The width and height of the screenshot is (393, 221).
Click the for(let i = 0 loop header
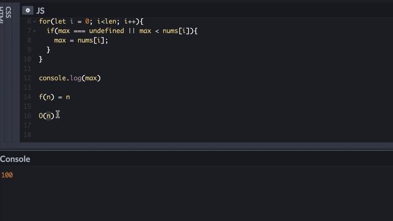(x=91, y=21)
